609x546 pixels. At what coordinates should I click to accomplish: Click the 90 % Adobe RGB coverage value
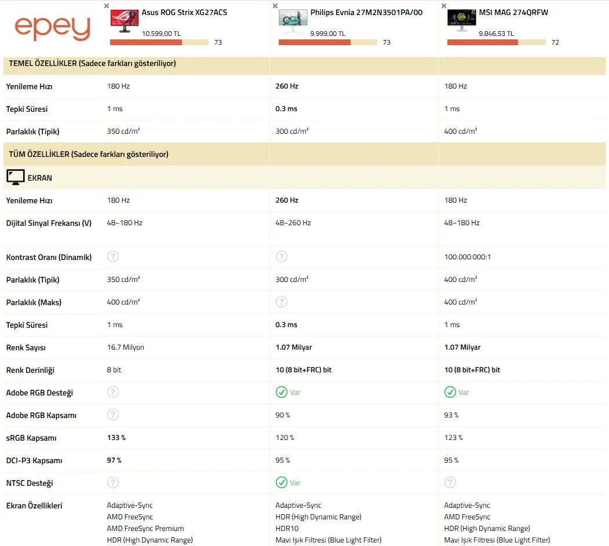coord(283,415)
